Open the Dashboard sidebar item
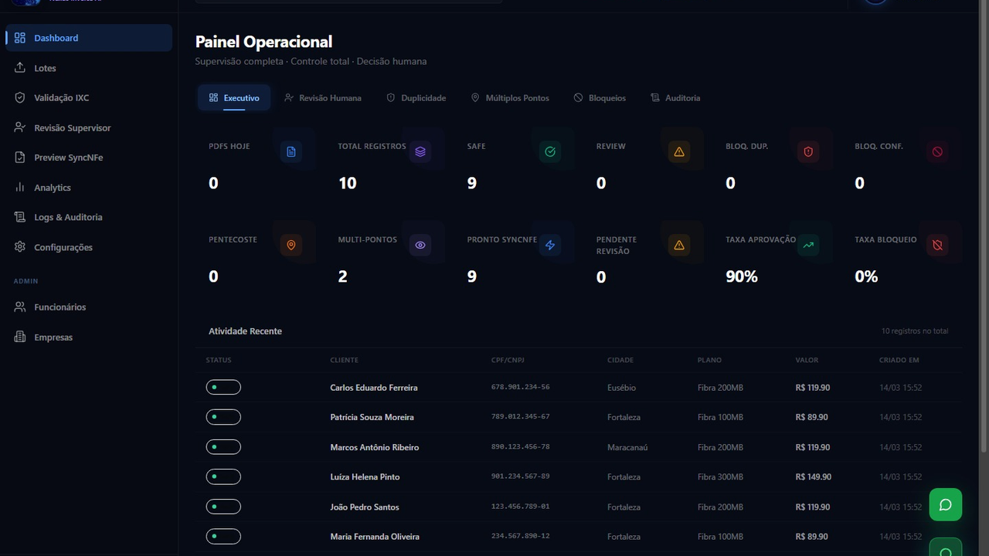This screenshot has height=556, width=989. click(89, 38)
